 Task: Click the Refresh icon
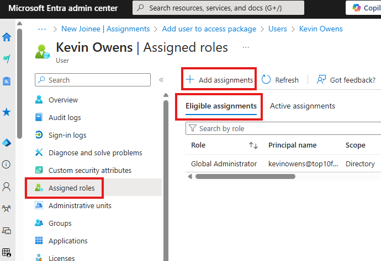[266, 80]
